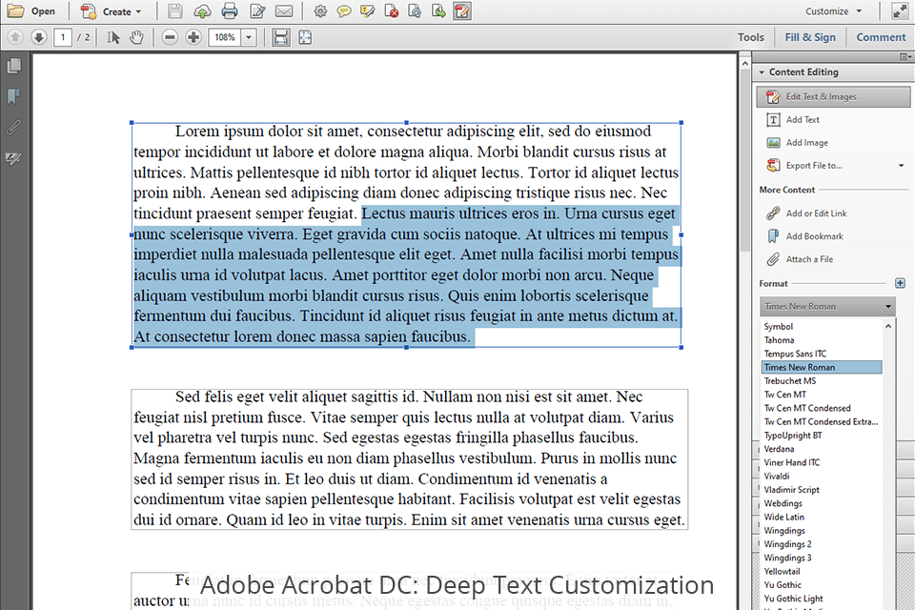Click the highlight text icon
Viewport: 915px width, 610px height.
[x=367, y=11]
